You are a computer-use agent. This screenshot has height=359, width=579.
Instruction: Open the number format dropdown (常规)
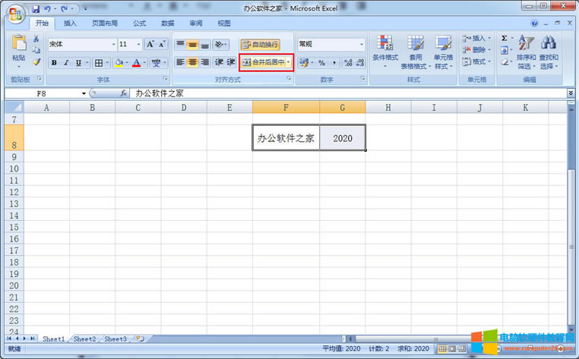[362, 45]
